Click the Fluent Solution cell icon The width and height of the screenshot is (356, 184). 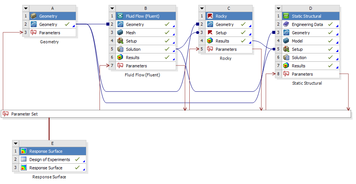(120, 49)
